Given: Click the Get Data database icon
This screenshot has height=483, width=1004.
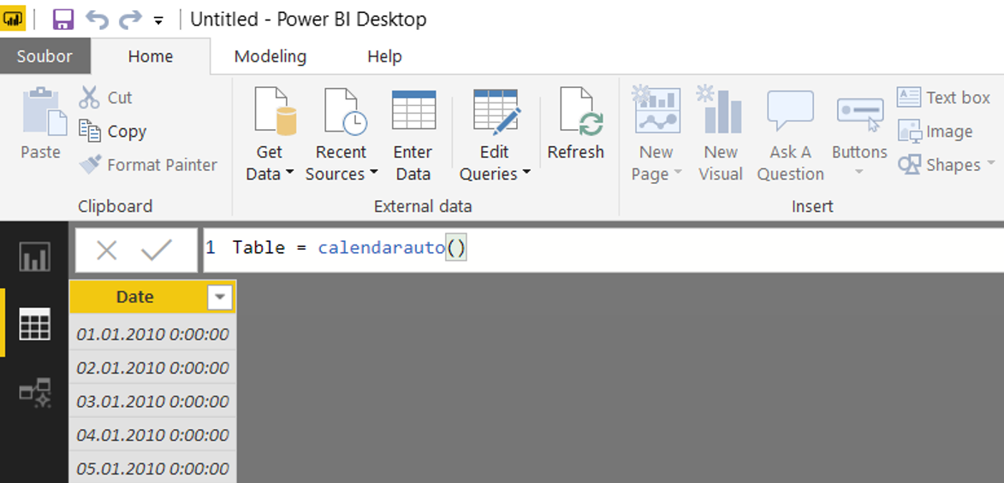Looking at the screenshot, I should coord(276,112).
